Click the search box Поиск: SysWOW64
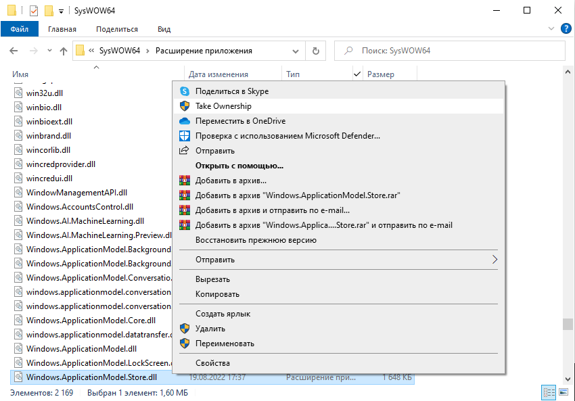This screenshot has width=575, height=401. point(450,51)
